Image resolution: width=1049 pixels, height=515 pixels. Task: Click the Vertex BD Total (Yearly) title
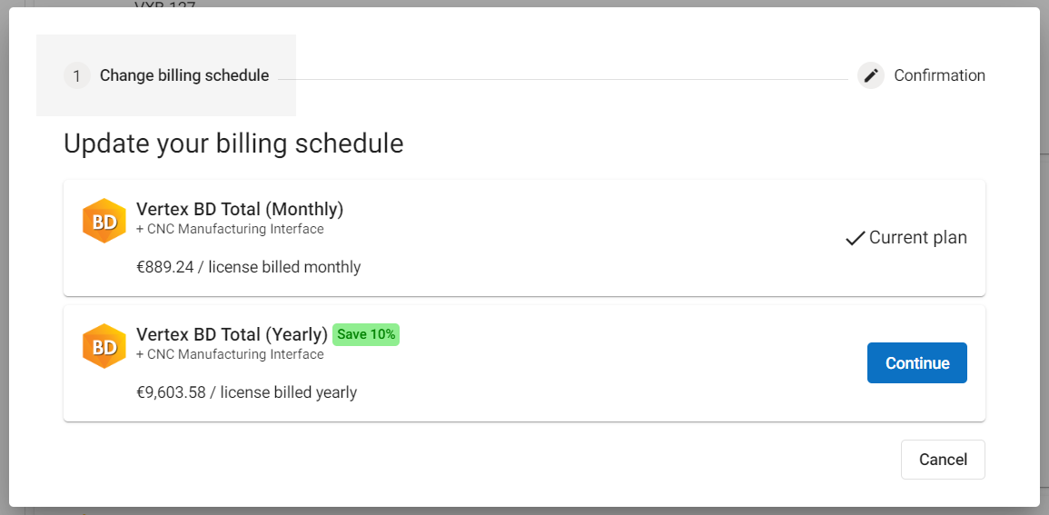[x=232, y=334]
